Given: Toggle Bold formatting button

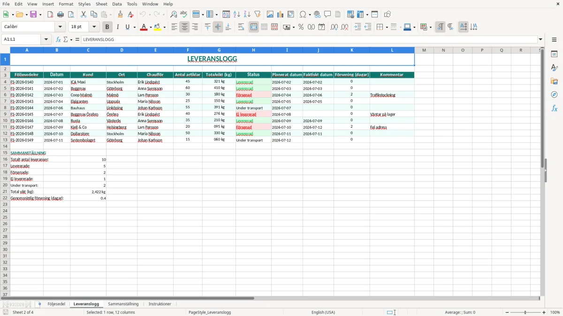Looking at the screenshot, I should pyautogui.click(x=107, y=27).
